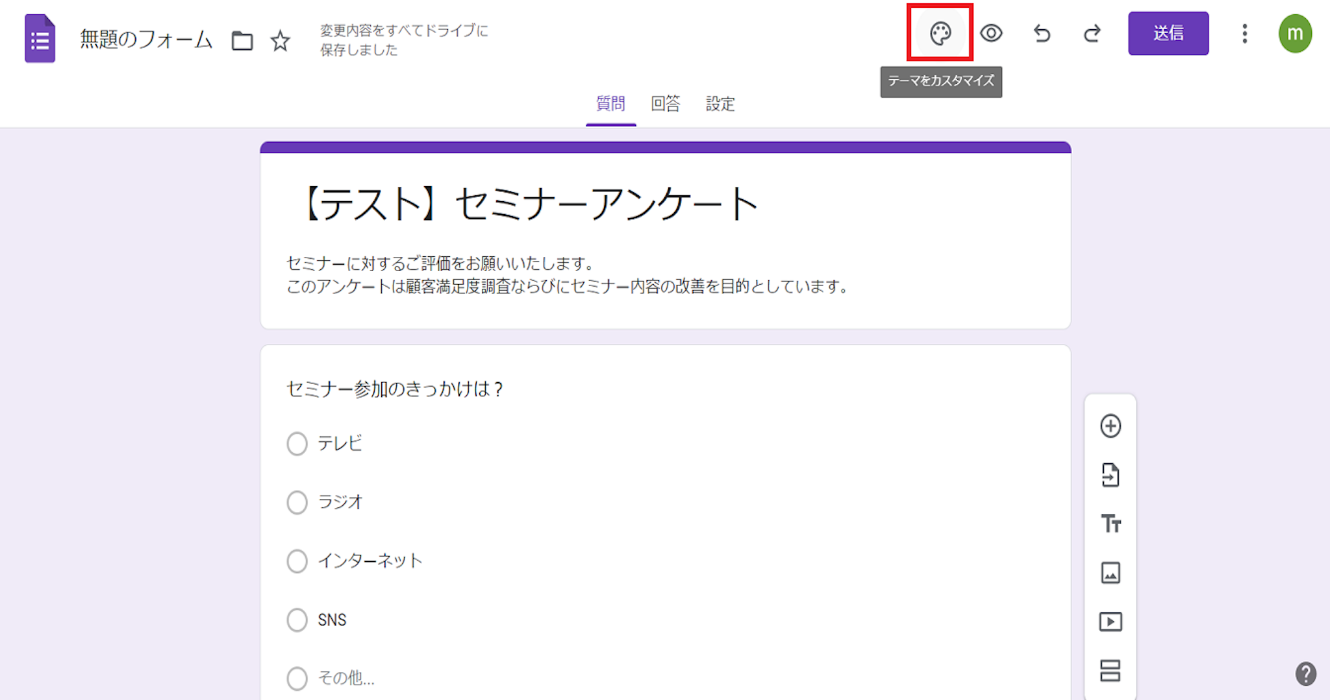Click the preview eye icon
Image resolution: width=1330 pixels, height=700 pixels.
pos(991,33)
